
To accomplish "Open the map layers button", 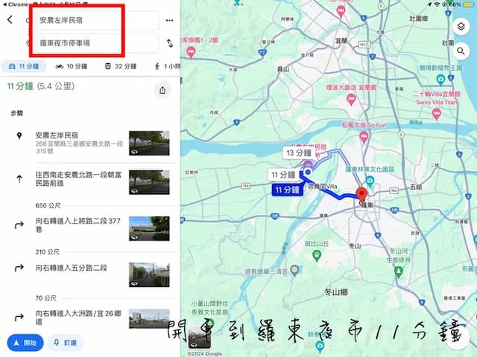I will point(461,27).
